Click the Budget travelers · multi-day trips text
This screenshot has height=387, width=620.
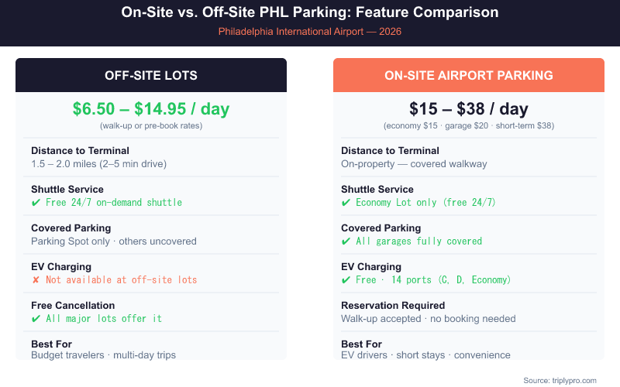(103, 355)
